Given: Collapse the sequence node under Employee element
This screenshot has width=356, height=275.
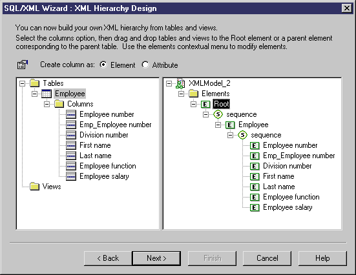Looking at the screenshot, I should pos(230,135).
